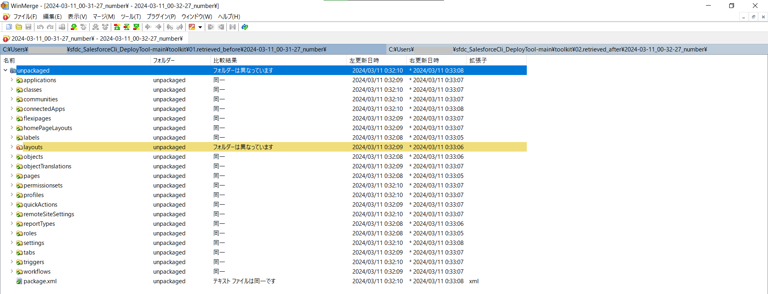Jump to First Difference icon
The width and height of the screenshot is (768, 294).
[117, 27]
